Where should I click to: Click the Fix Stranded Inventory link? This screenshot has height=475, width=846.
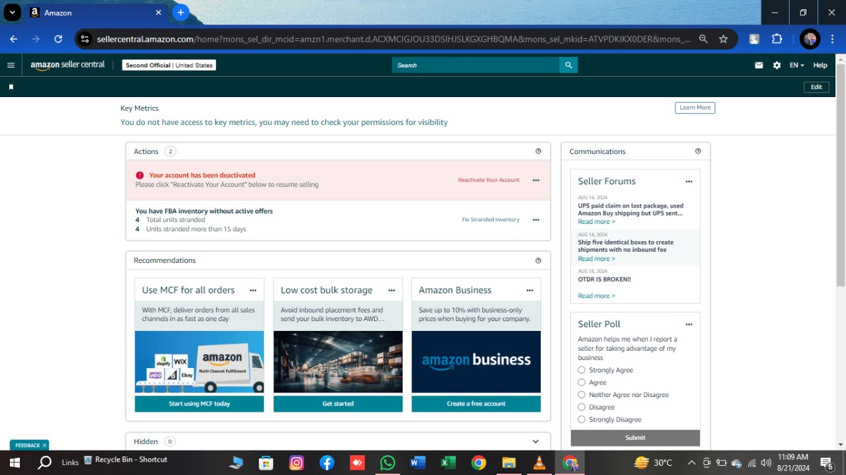(x=491, y=220)
